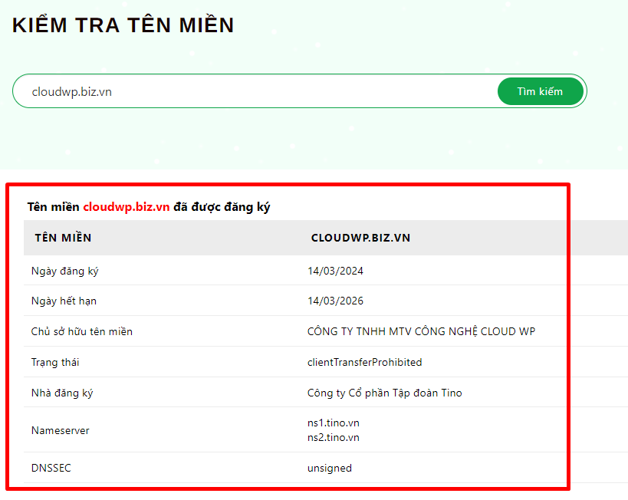Select the red cloudwp.biz.vn domain in result title
628x500 pixels.
(127, 207)
